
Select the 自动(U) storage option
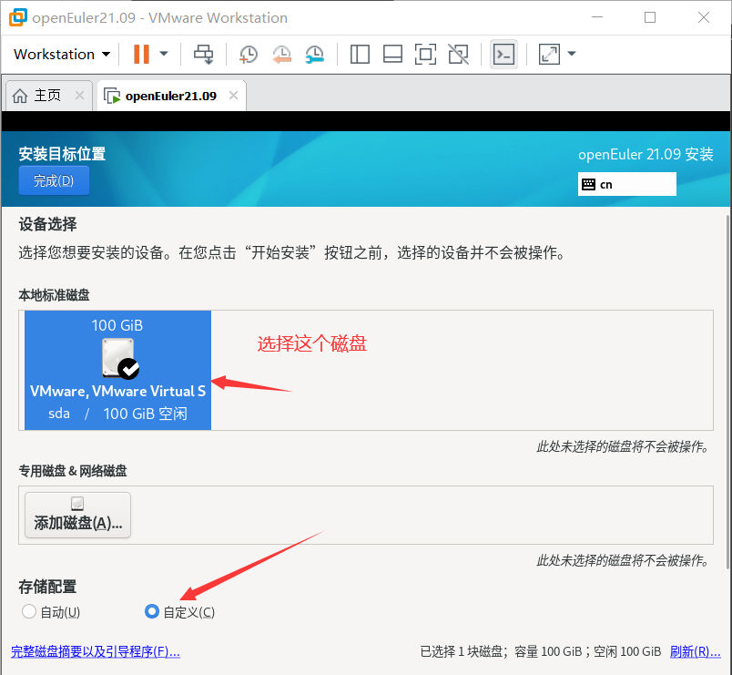51,612
